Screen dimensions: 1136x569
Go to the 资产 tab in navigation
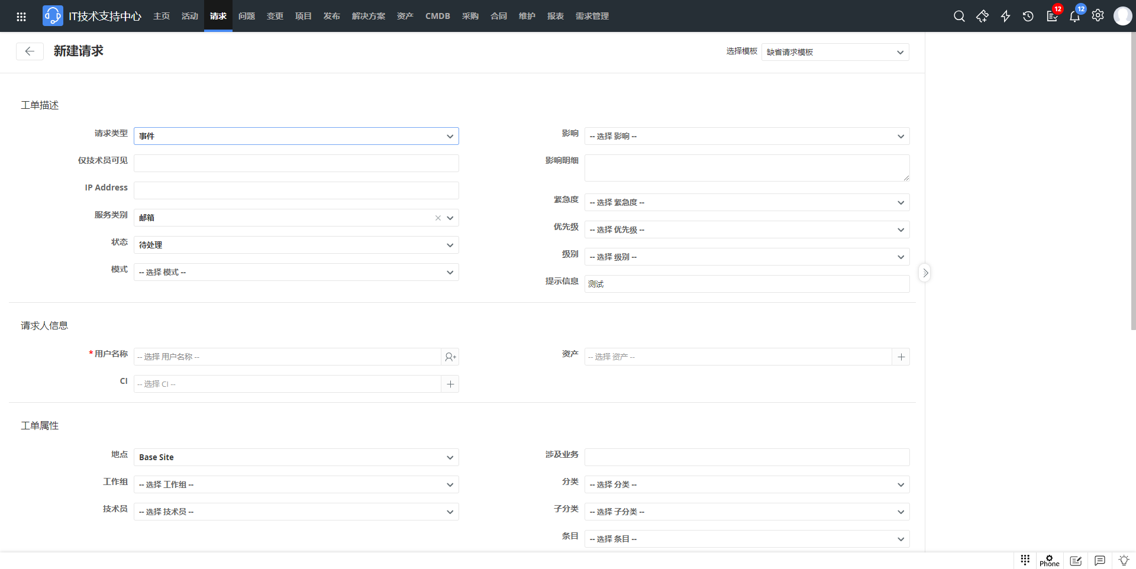point(405,16)
